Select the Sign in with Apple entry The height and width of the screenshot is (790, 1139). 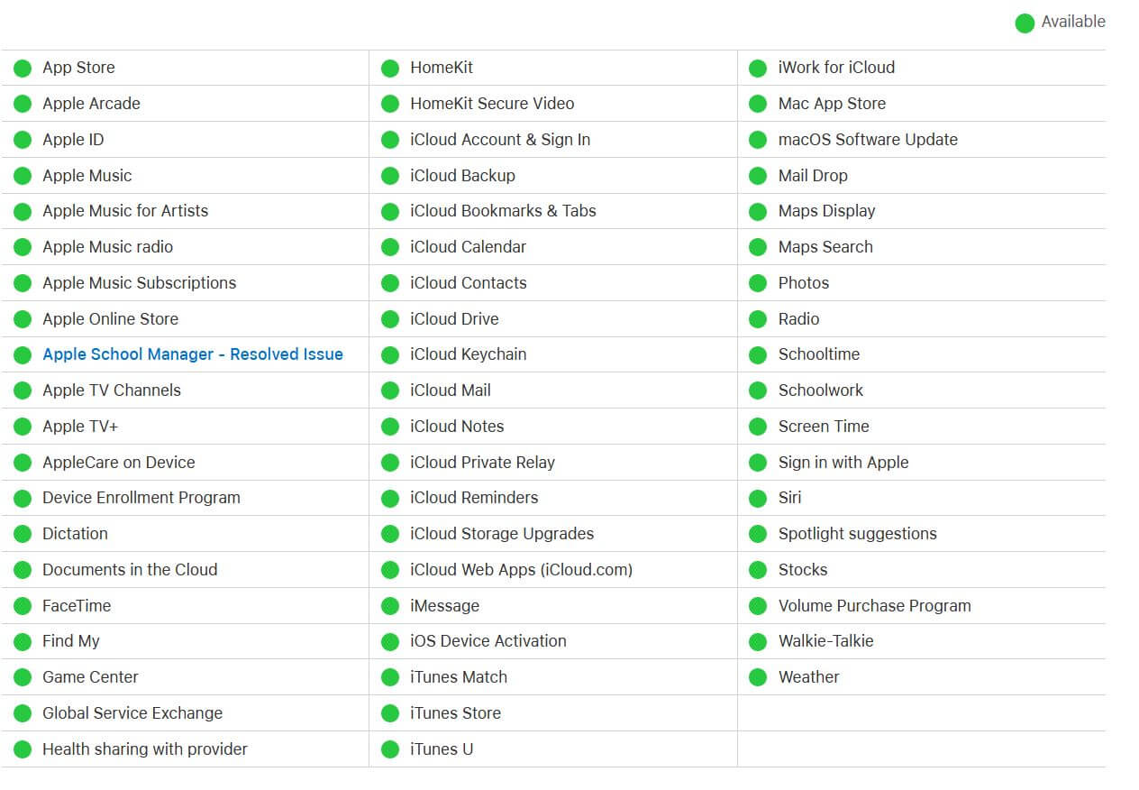pyautogui.click(x=843, y=463)
